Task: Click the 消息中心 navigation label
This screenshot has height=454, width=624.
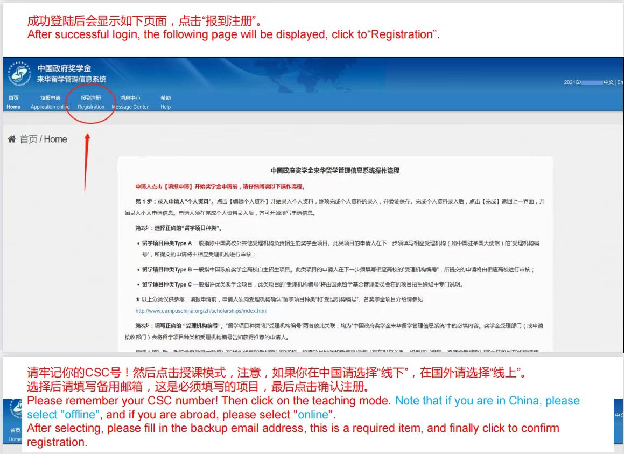Action: tap(129, 98)
